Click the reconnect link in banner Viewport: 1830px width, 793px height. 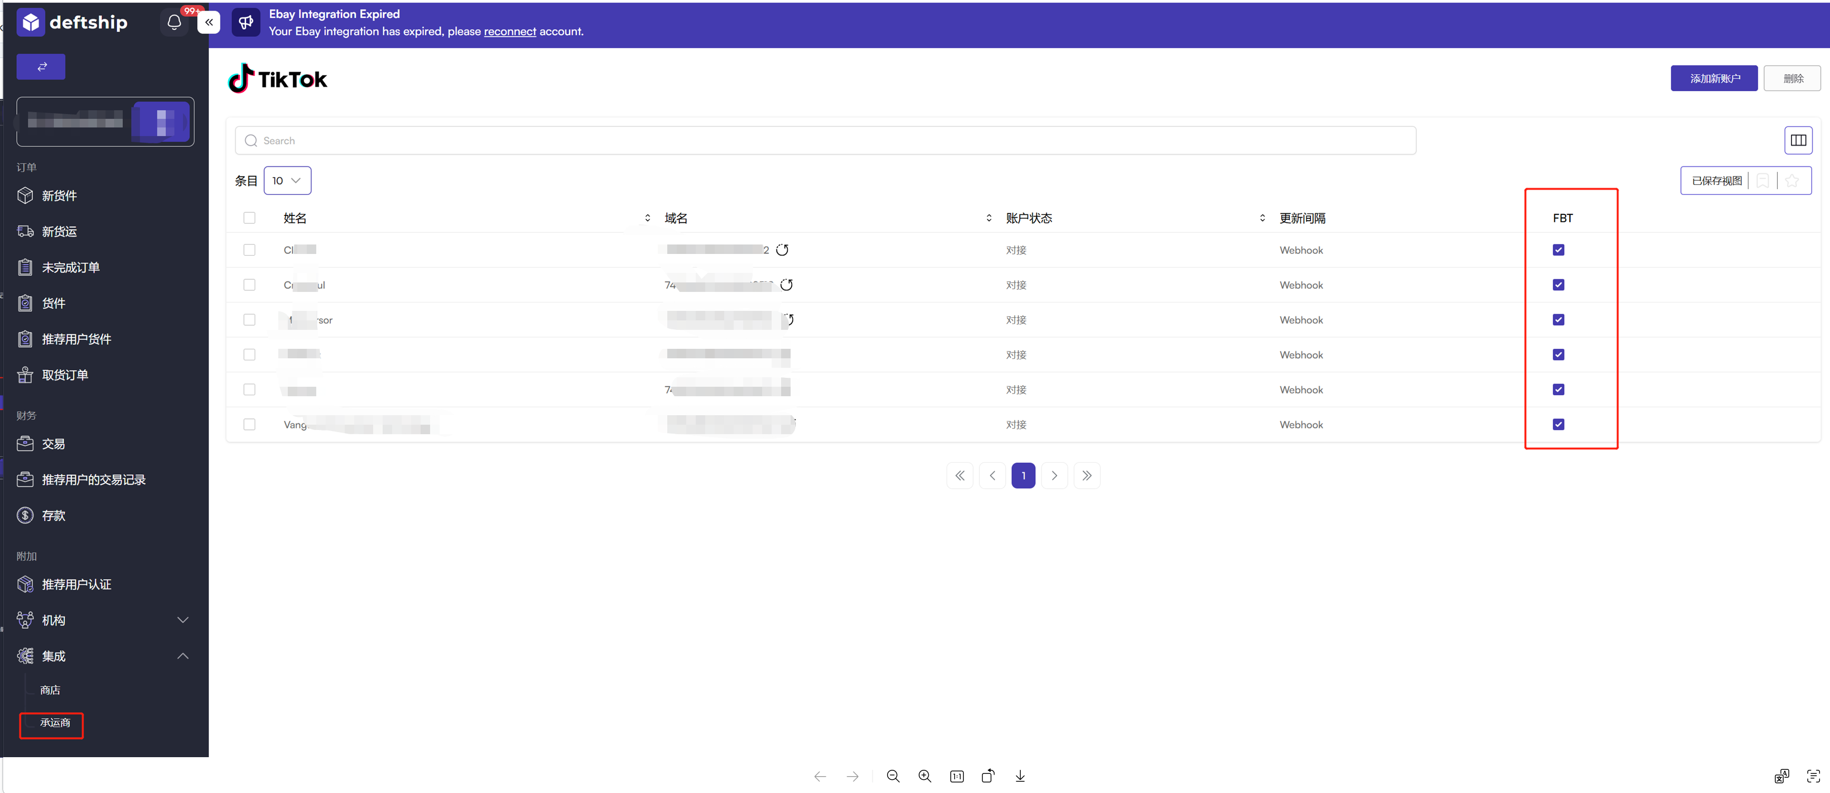(510, 31)
